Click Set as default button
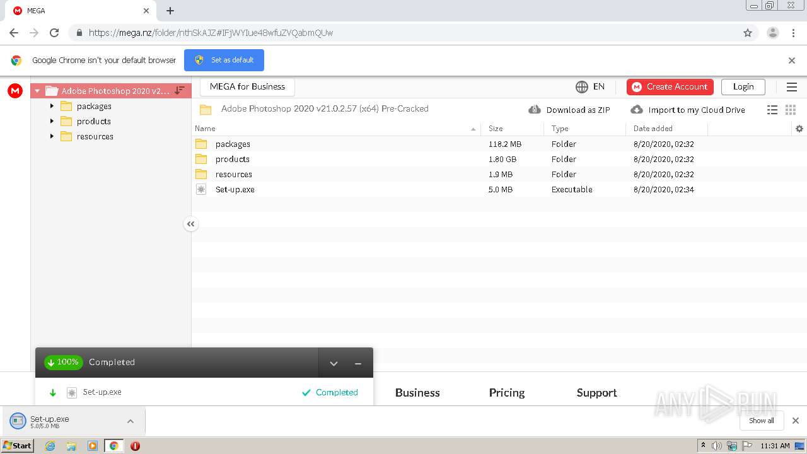 coord(224,61)
